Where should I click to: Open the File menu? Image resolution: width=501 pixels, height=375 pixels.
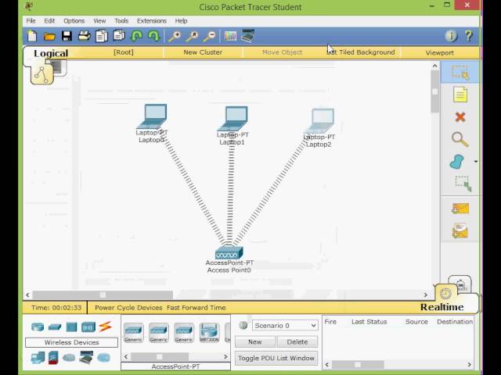pos(31,21)
